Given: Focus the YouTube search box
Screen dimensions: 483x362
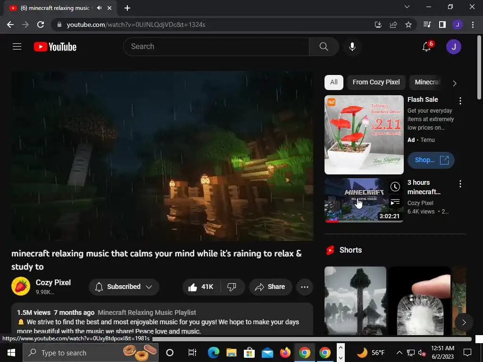Looking at the screenshot, I should [216, 47].
